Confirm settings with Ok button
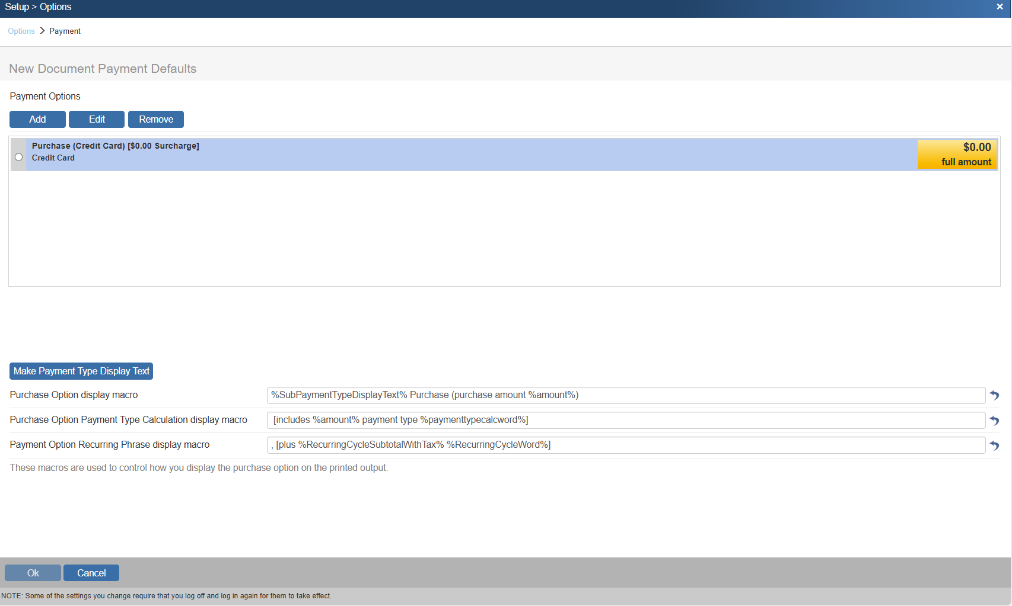Screen dimensions: 1012x606 (33, 573)
